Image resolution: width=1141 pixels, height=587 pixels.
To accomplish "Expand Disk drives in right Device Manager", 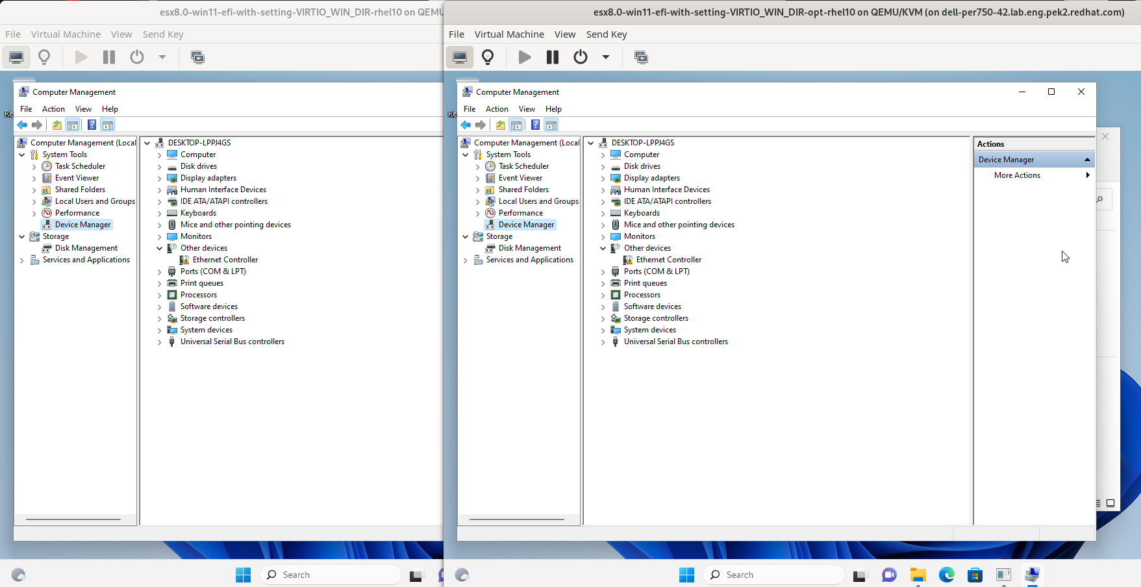I will pos(603,167).
